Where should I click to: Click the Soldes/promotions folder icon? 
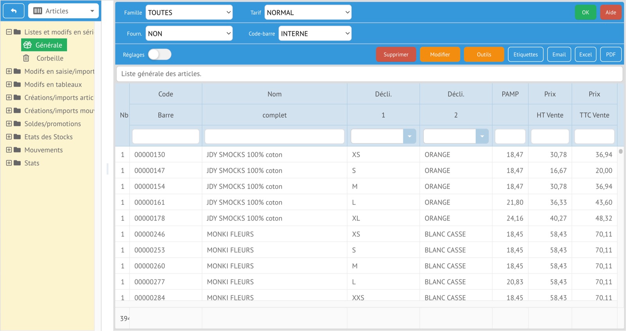coord(17,124)
